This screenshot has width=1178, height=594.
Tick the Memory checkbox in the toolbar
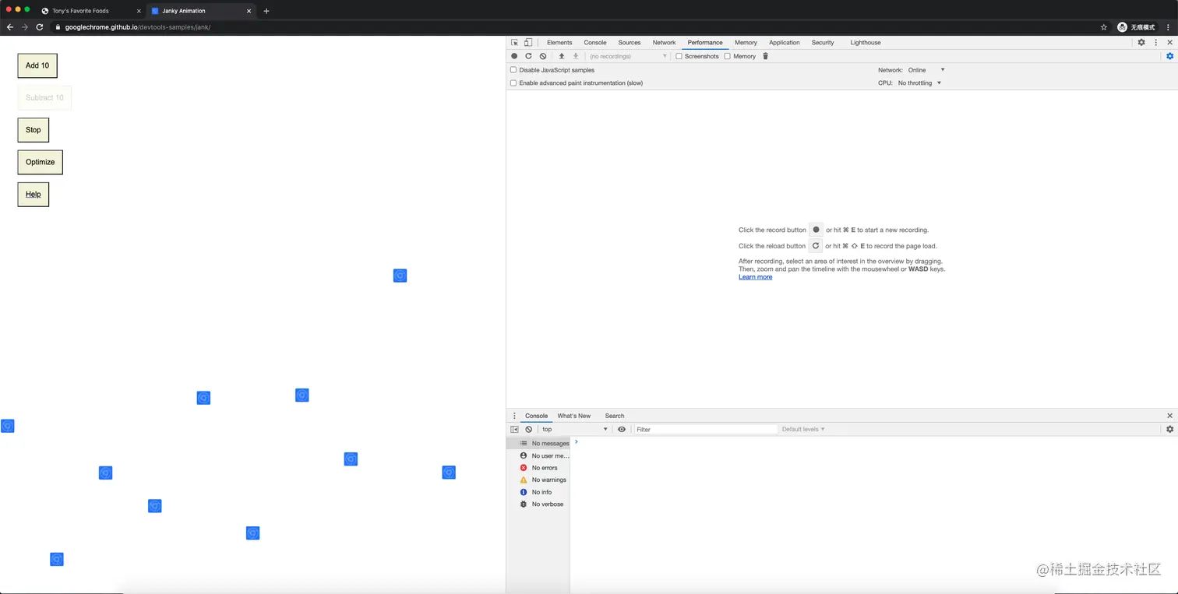(x=728, y=56)
